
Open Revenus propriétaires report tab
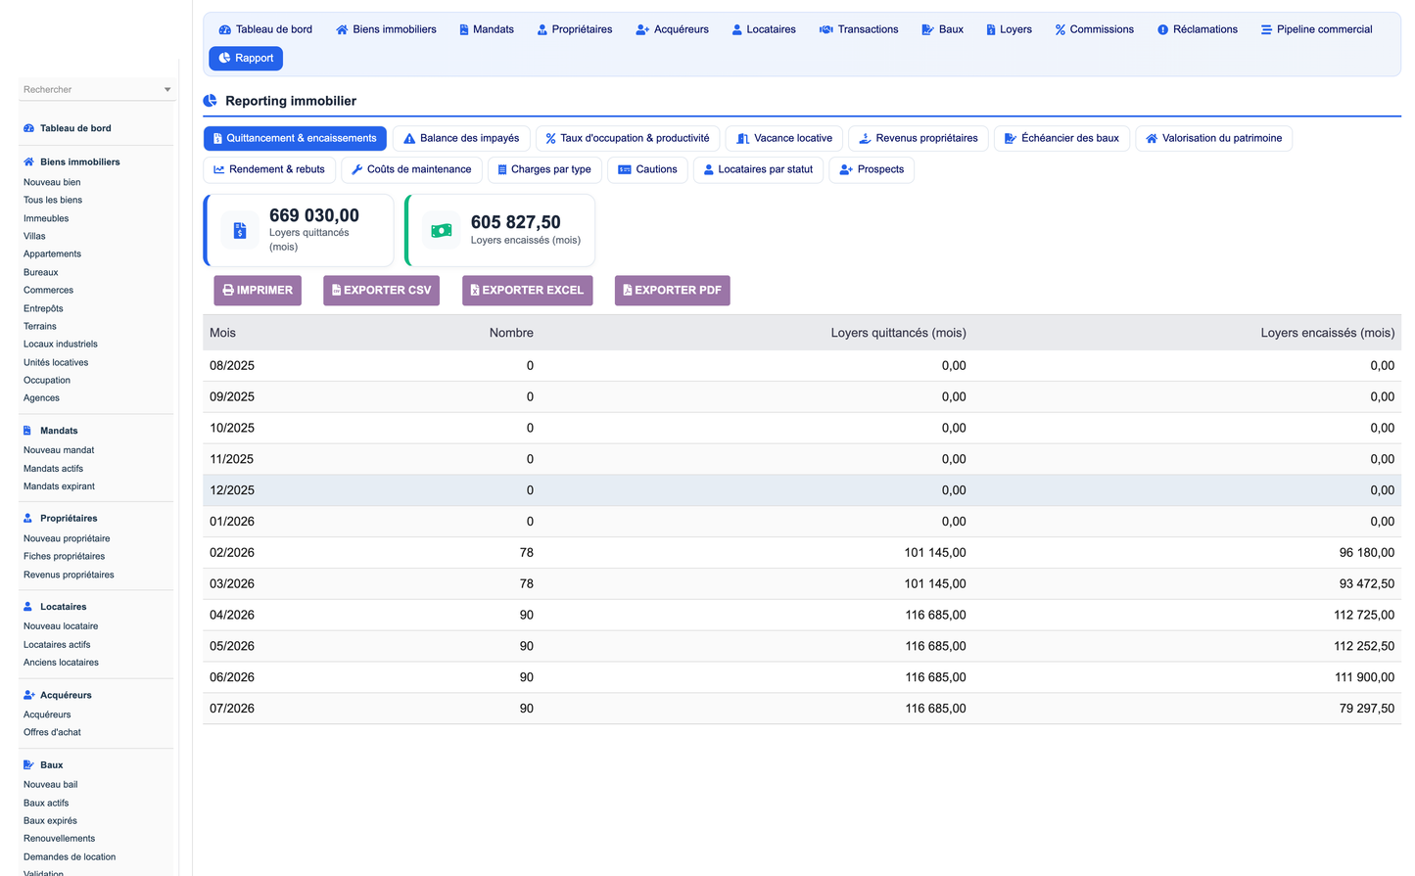[x=919, y=139]
